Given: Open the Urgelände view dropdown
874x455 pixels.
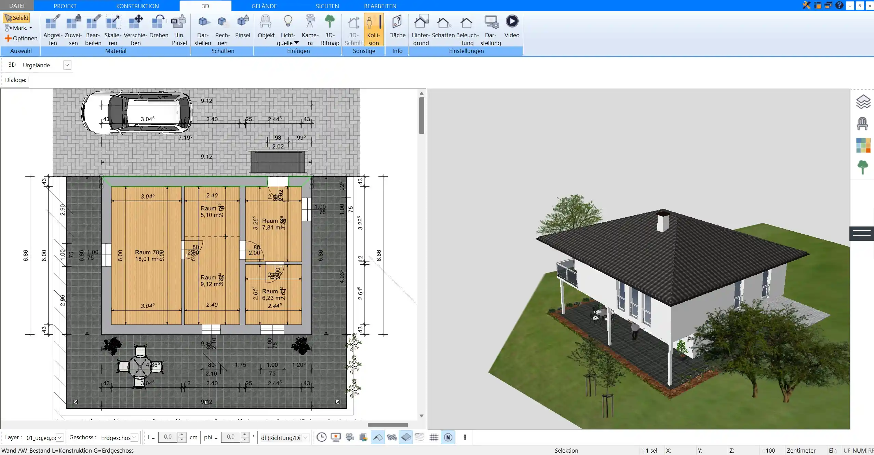Looking at the screenshot, I should coord(67,65).
